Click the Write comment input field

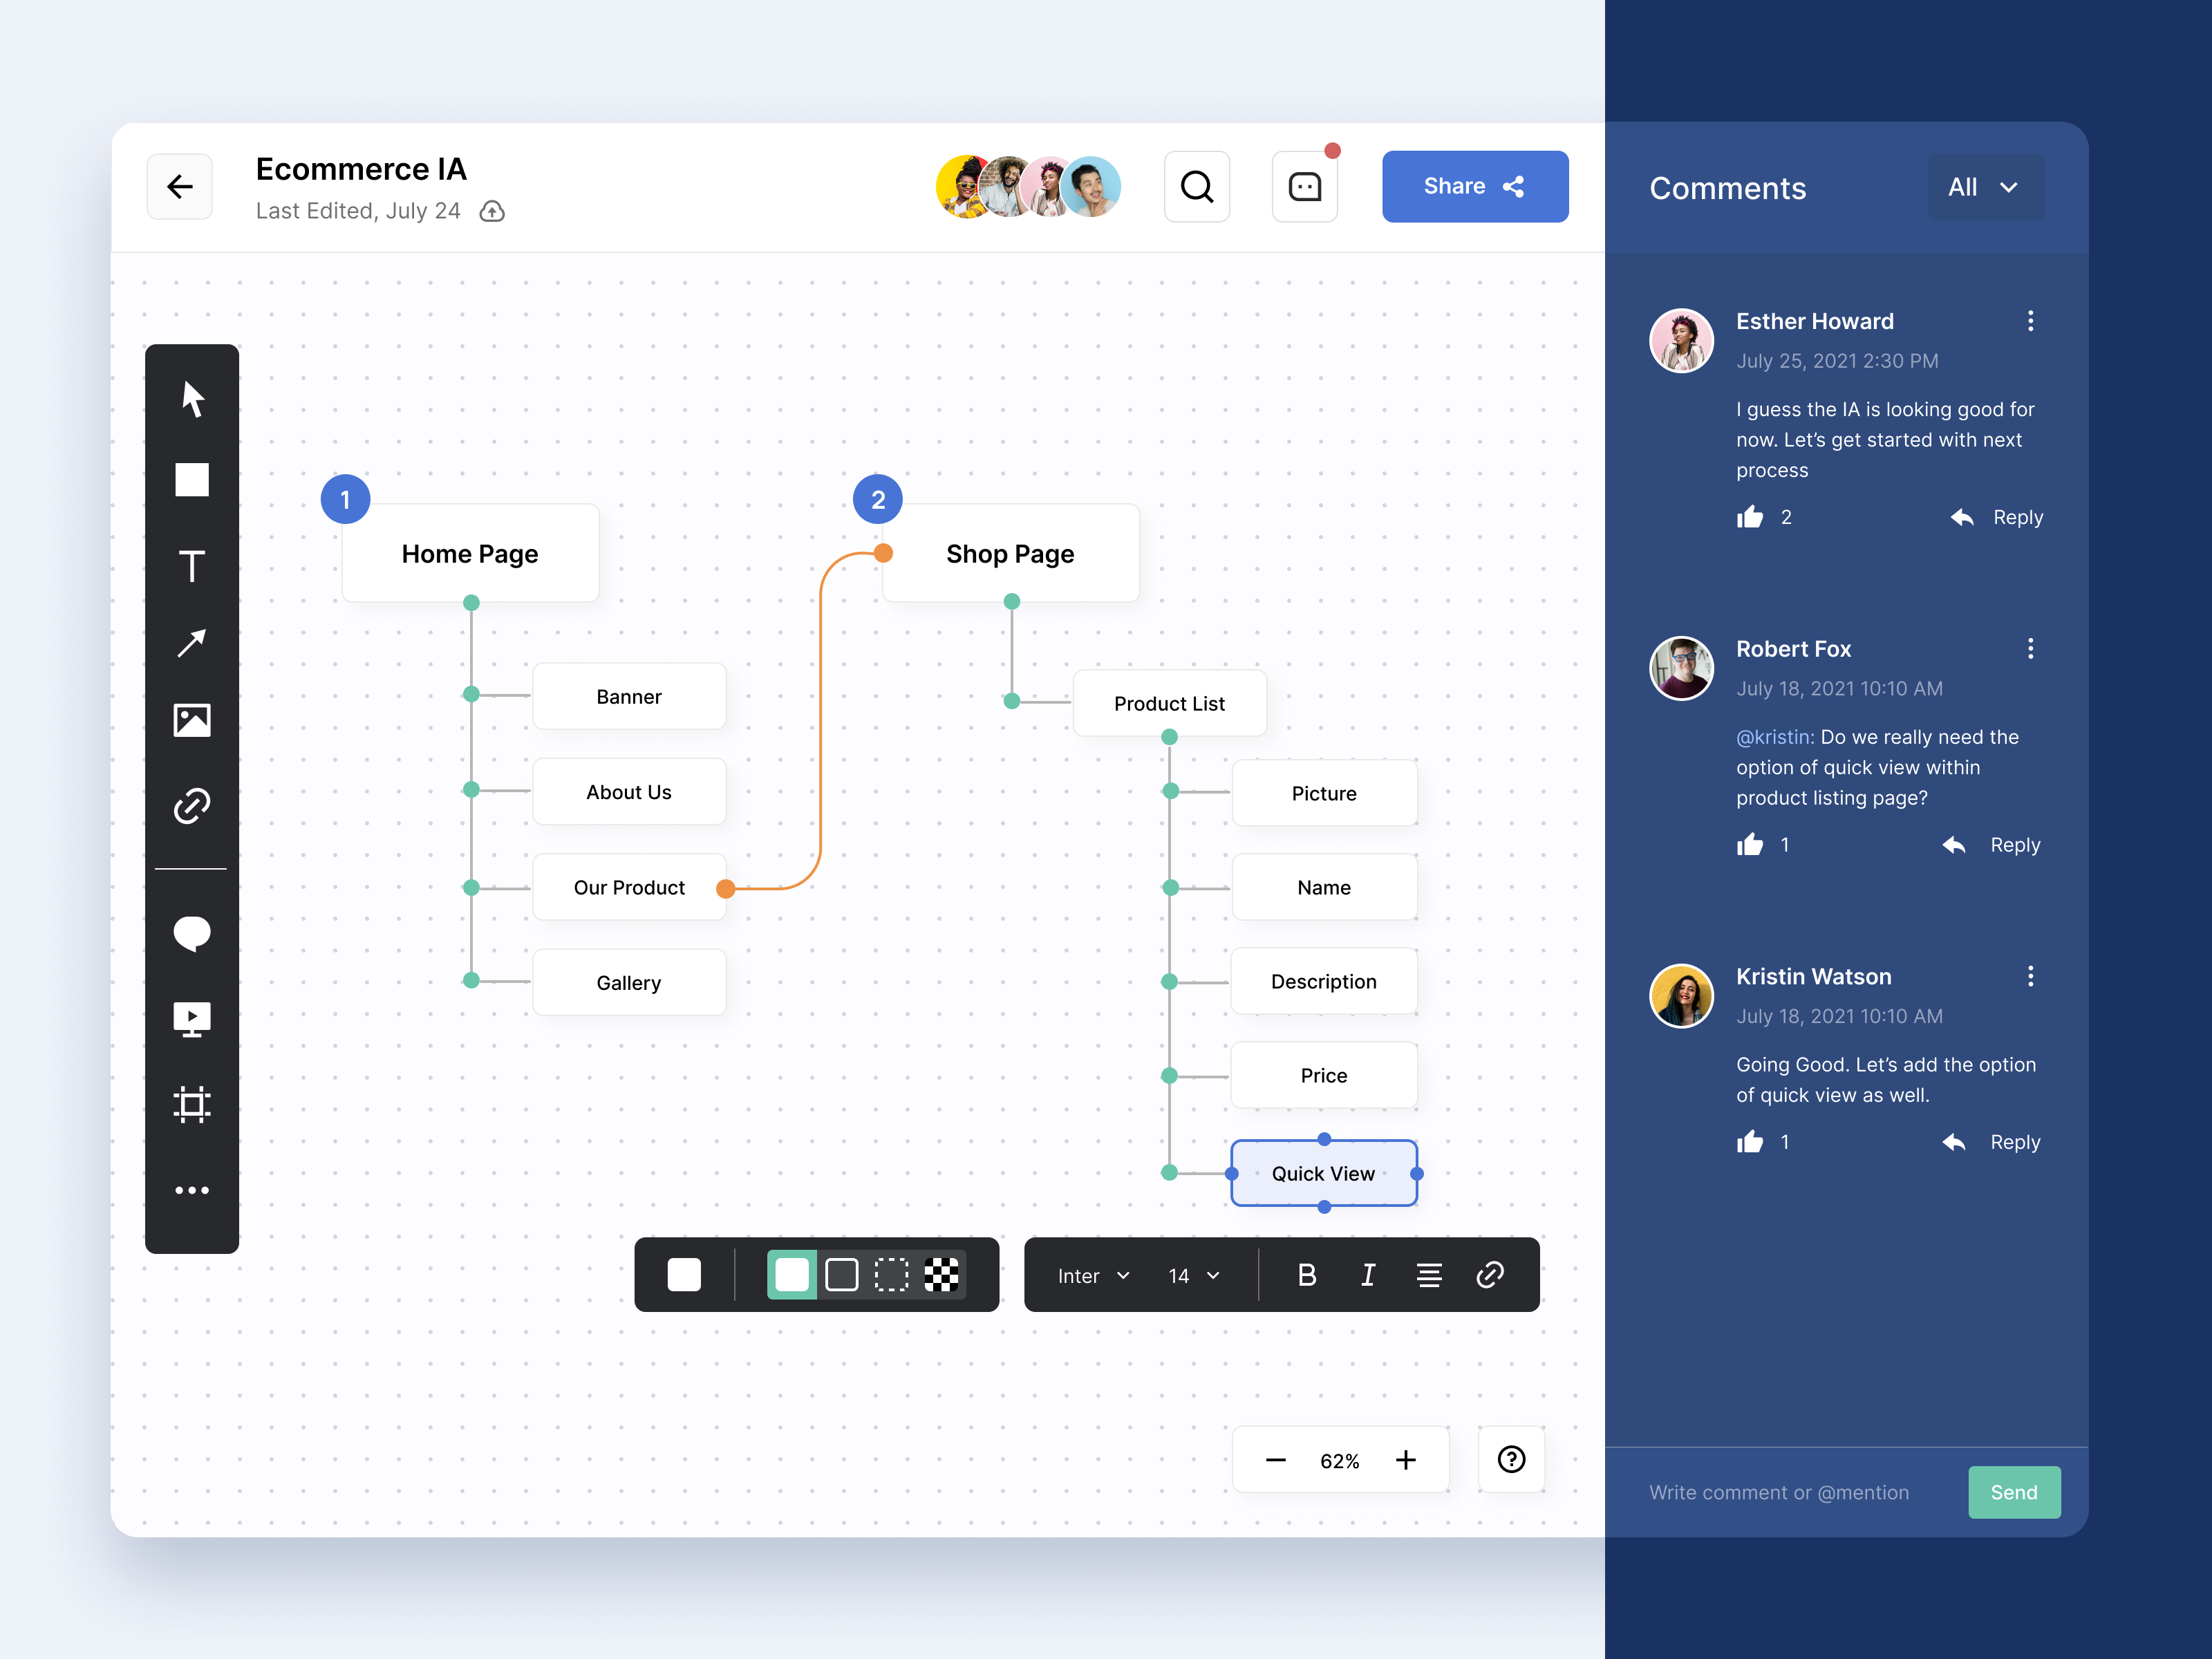pos(1779,1492)
